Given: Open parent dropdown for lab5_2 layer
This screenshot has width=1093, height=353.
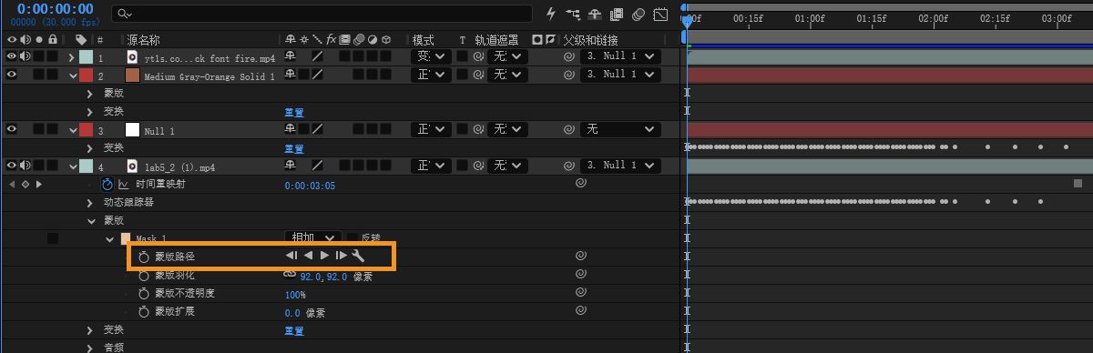Looking at the screenshot, I should pos(619,166).
